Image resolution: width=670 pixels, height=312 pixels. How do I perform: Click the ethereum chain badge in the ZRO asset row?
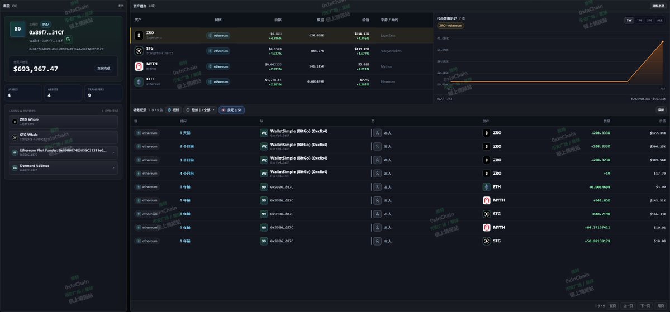pos(218,36)
